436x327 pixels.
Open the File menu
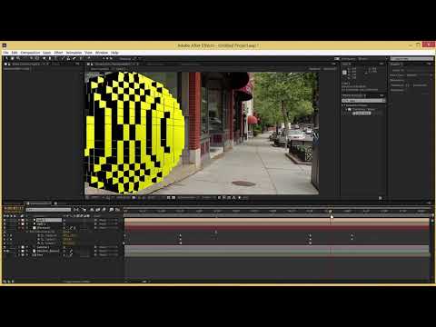pyautogui.click(x=5, y=53)
